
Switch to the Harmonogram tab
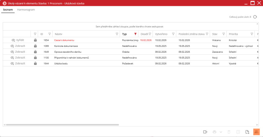point(26,10)
